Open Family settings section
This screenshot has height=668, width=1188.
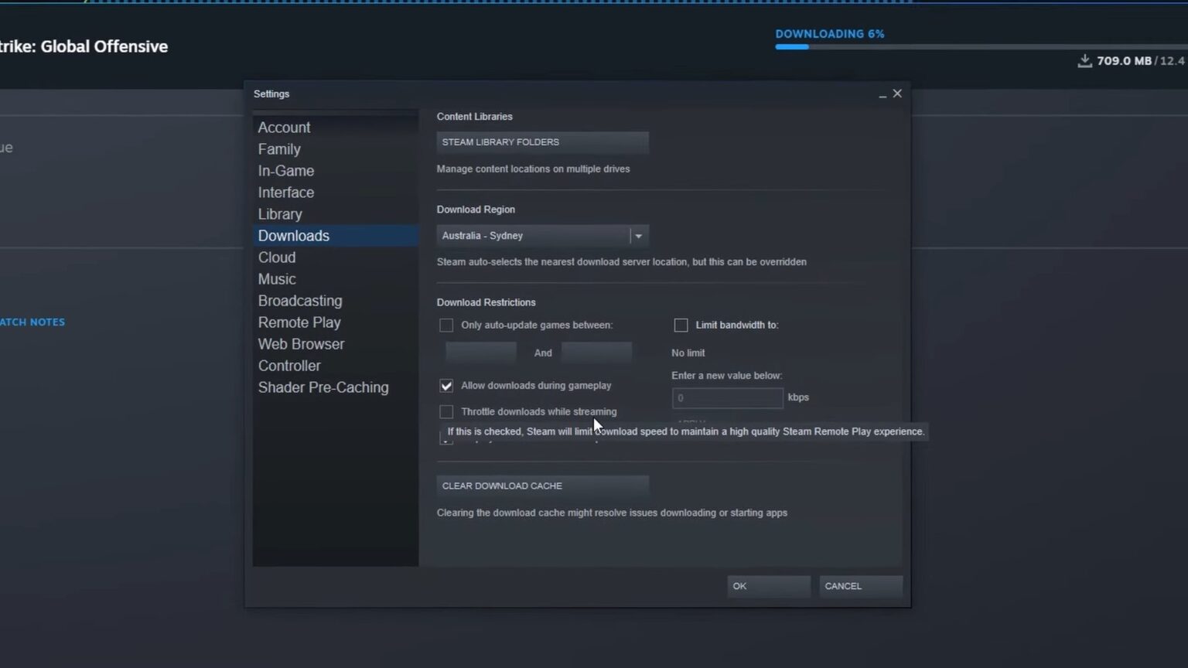pos(279,148)
